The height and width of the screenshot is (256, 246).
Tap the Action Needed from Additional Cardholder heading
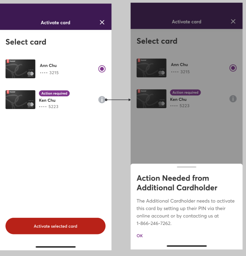click(x=177, y=183)
